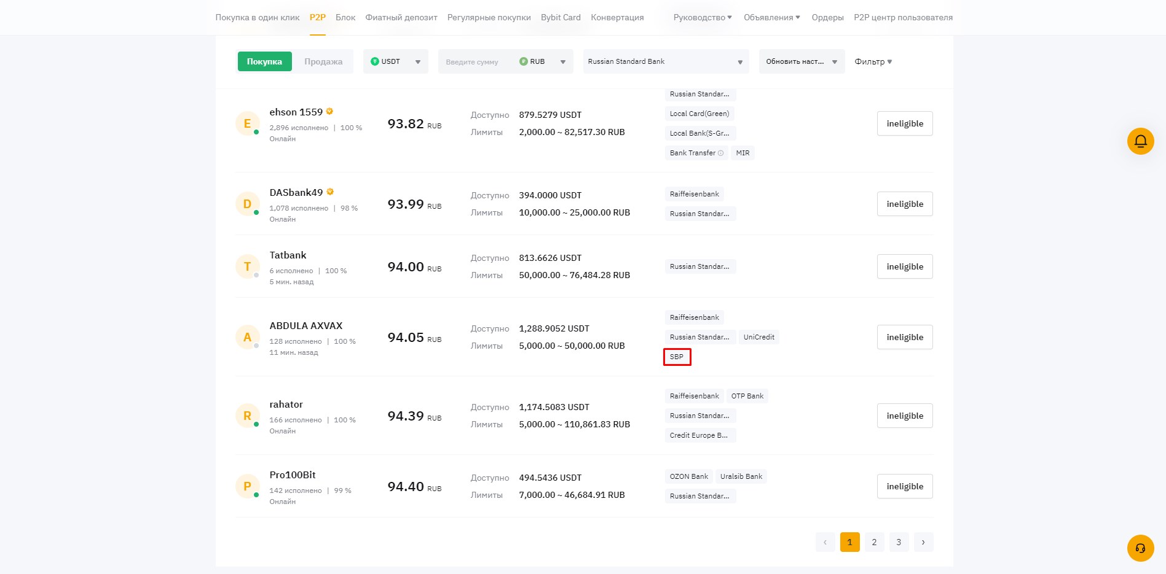Expand the Фильтр menu
The image size is (1166, 574).
pyautogui.click(x=873, y=61)
